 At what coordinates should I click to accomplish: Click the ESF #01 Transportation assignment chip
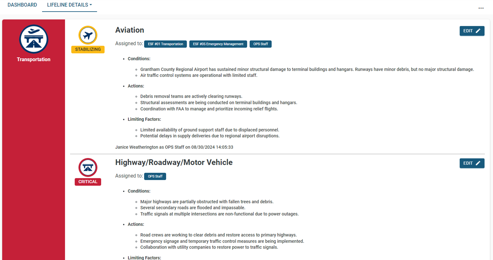coord(165,44)
